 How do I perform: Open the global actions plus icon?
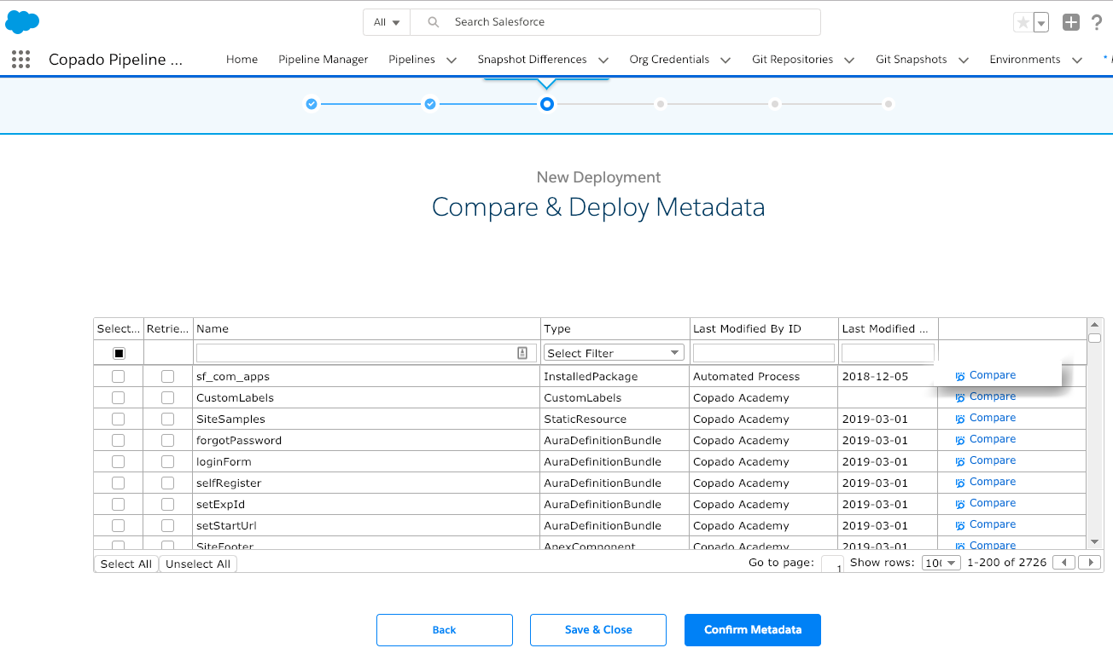pyautogui.click(x=1071, y=23)
